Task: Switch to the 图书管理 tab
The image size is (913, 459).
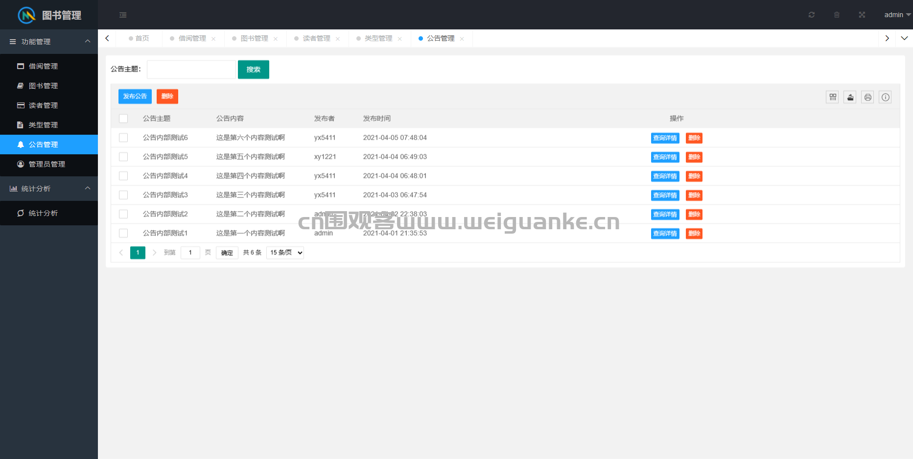Action: click(x=254, y=38)
